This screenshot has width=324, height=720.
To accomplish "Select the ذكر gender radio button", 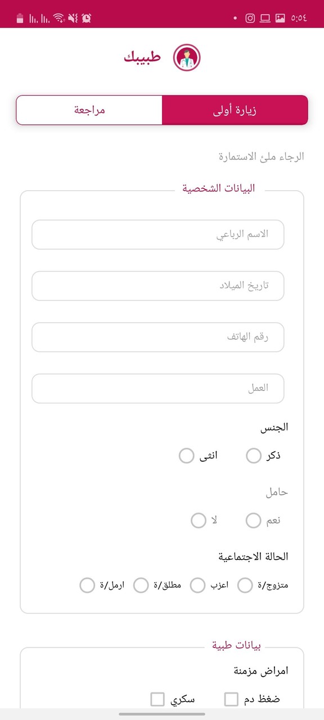I will click(253, 456).
